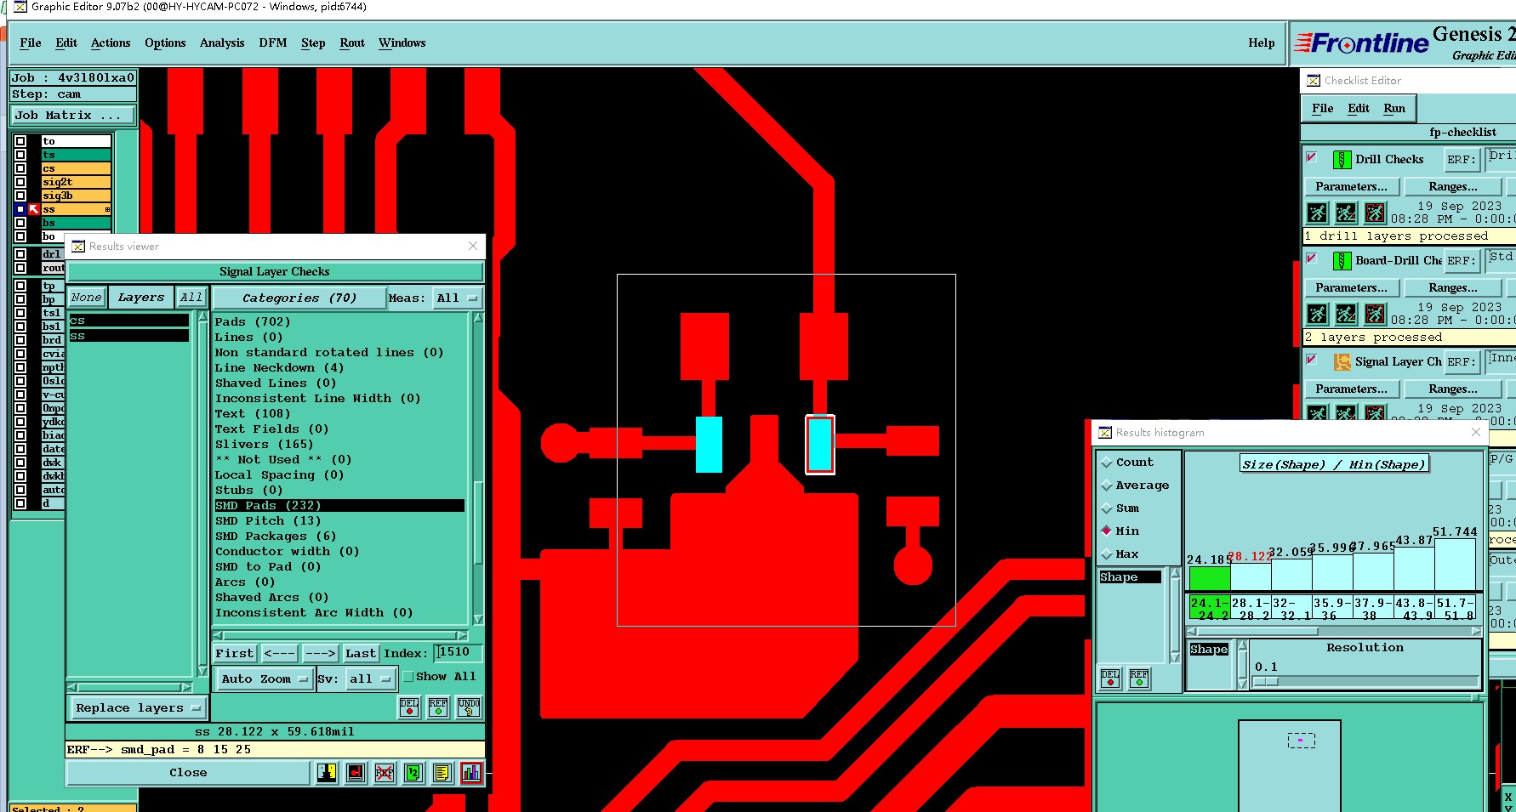Screen dimensions: 1516x812
Task: Open the Job Matrix button menu
Action: point(72,116)
